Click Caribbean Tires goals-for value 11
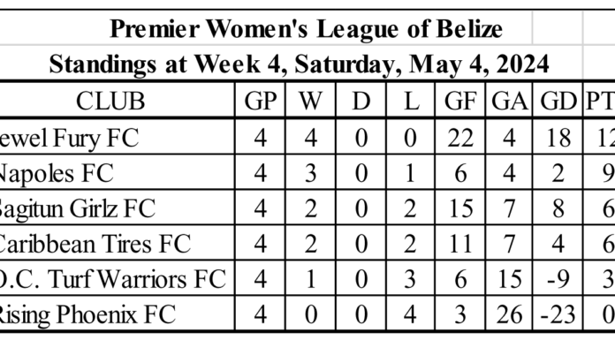This screenshot has height=340, width=615. coord(460,244)
